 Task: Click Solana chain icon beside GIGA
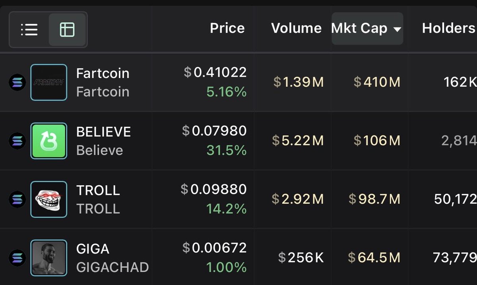pyautogui.click(x=17, y=258)
